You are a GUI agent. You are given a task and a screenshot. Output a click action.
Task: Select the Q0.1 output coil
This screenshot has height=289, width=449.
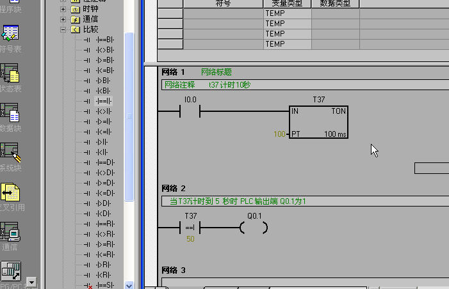(x=254, y=227)
